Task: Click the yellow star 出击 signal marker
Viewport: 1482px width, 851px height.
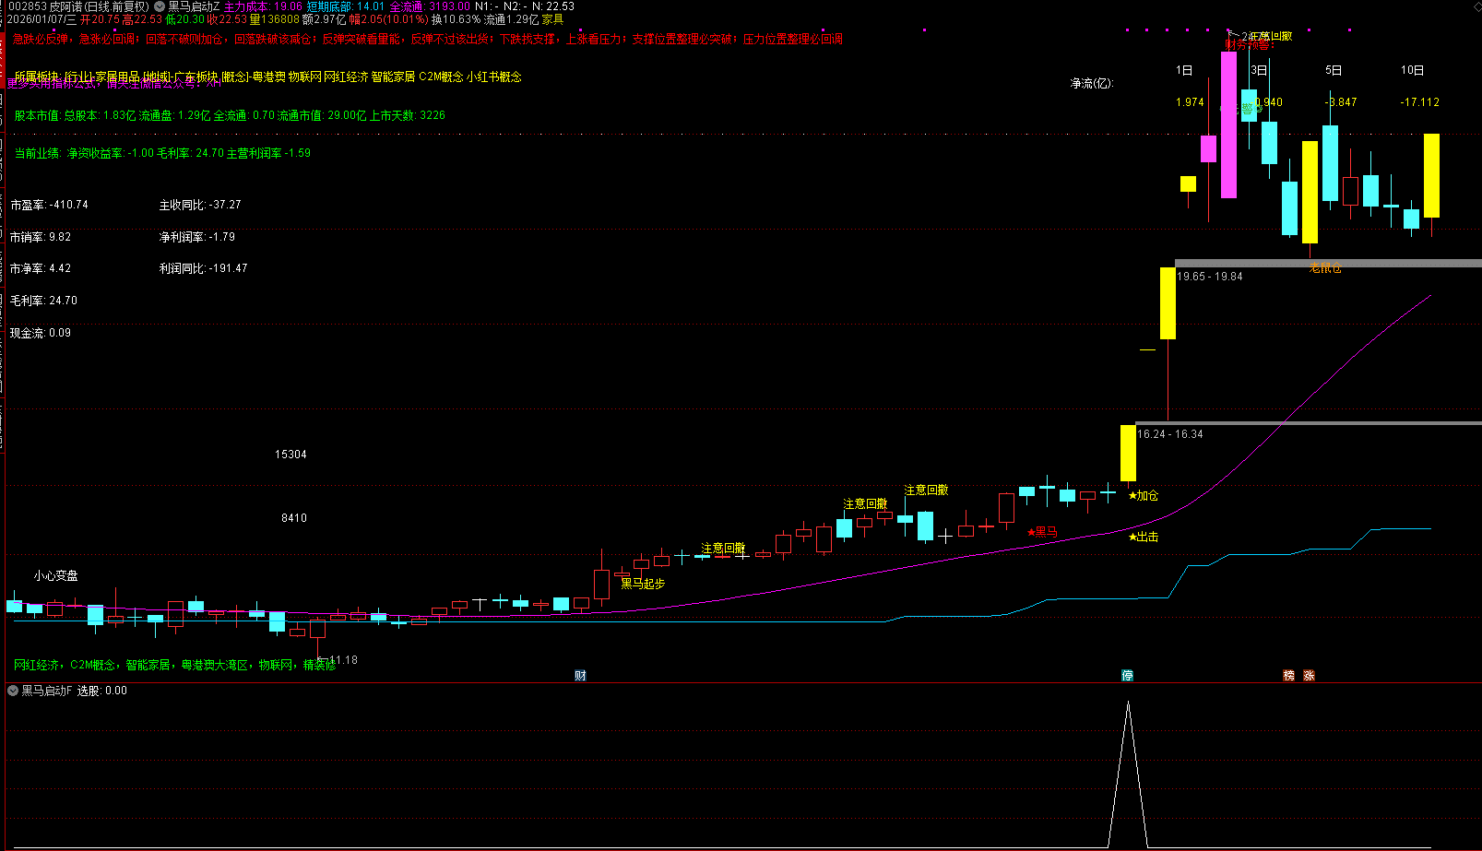Action: (1143, 537)
